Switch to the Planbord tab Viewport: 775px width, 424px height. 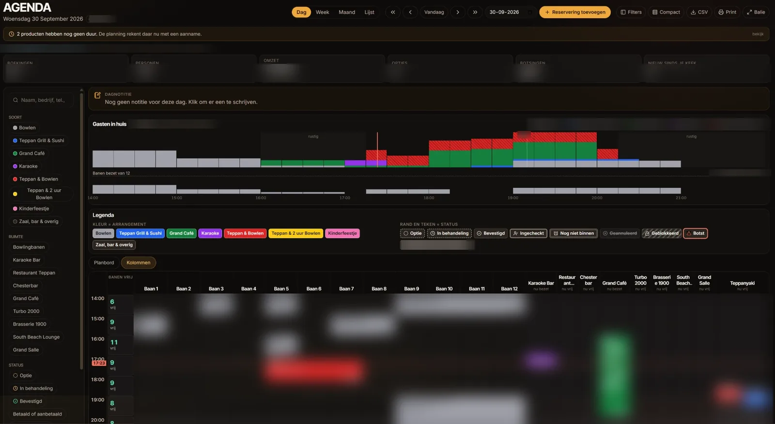click(x=104, y=263)
